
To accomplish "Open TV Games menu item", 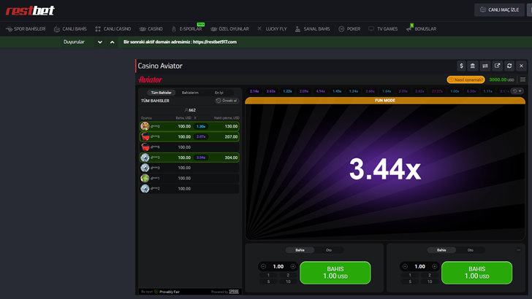I will point(383,28).
